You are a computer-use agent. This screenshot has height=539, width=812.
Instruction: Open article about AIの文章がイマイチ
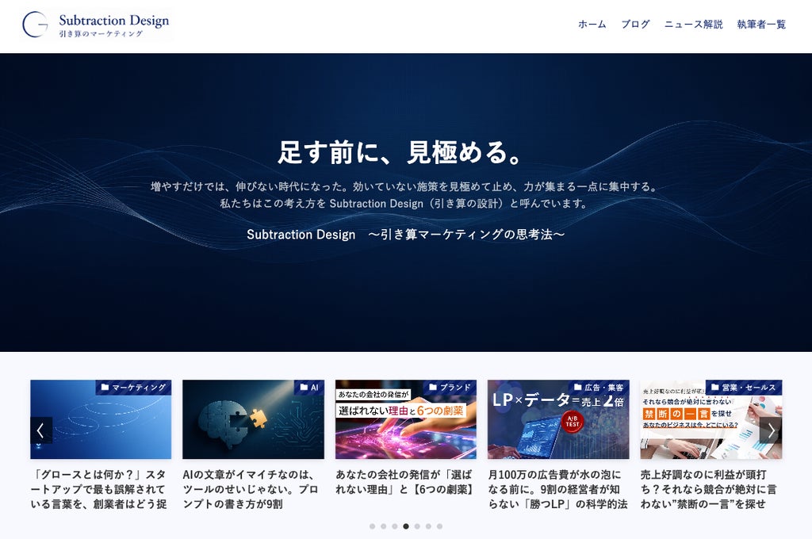coord(253,489)
